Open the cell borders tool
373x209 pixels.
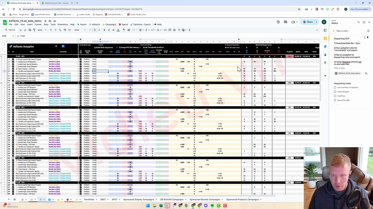coord(129,30)
